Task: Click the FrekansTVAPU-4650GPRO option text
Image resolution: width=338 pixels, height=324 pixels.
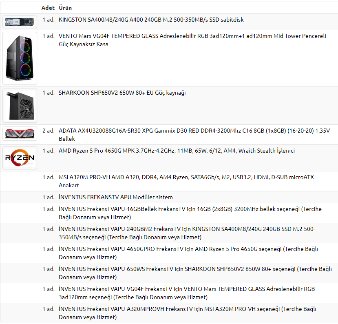Action: (188, 253)
